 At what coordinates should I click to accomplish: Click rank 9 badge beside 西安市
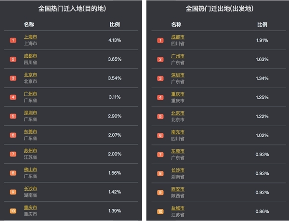click(160, 192)
